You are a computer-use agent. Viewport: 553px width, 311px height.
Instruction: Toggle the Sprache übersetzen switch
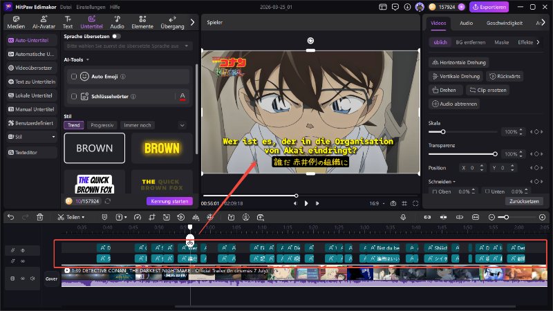pyautogui.click(x=115, y=35)
